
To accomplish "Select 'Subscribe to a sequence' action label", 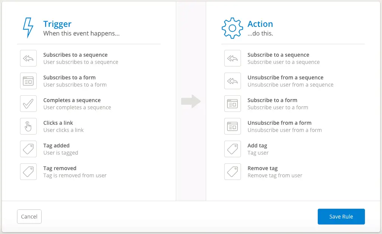I will tap(278, 55).
